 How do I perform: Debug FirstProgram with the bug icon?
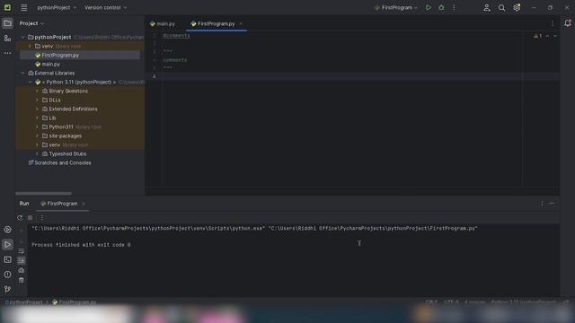[x=441, y=8]
